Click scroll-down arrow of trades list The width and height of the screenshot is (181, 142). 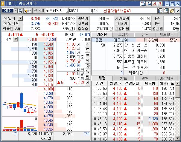tap(178, 138)
